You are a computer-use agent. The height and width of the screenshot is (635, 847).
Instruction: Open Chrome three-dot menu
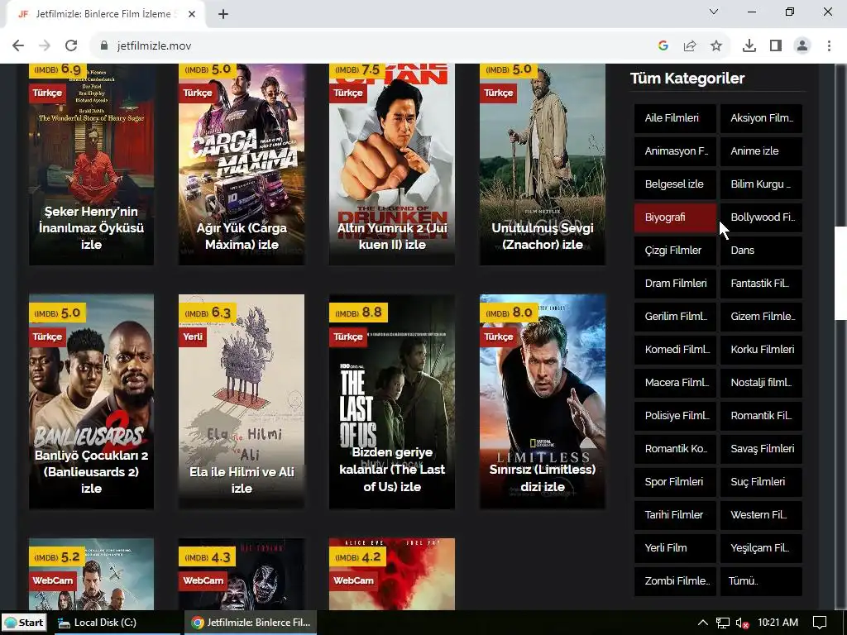tap(829, 46)
